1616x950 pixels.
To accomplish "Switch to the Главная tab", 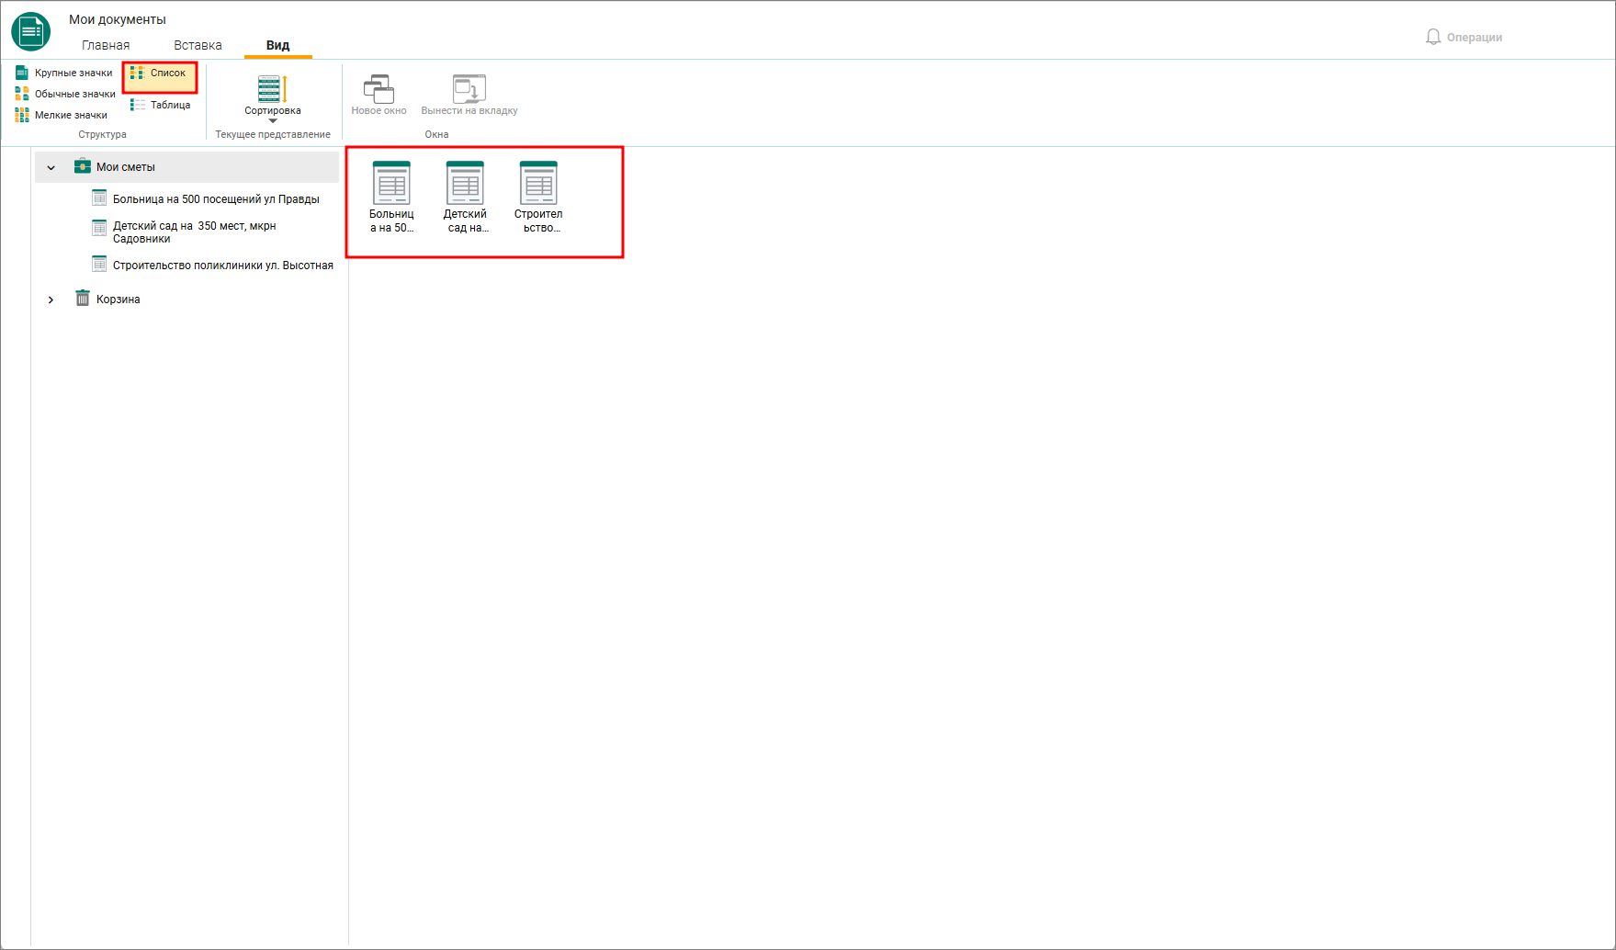I will (106, 45).
